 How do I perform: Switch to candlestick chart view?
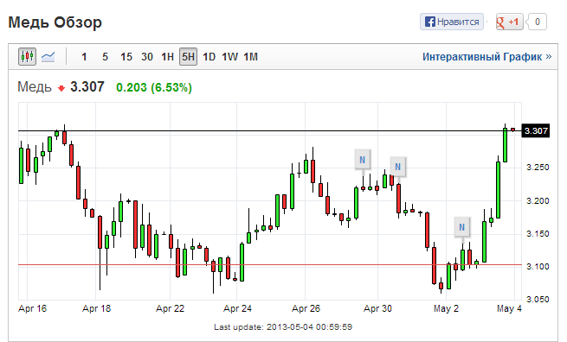(27, 57)
